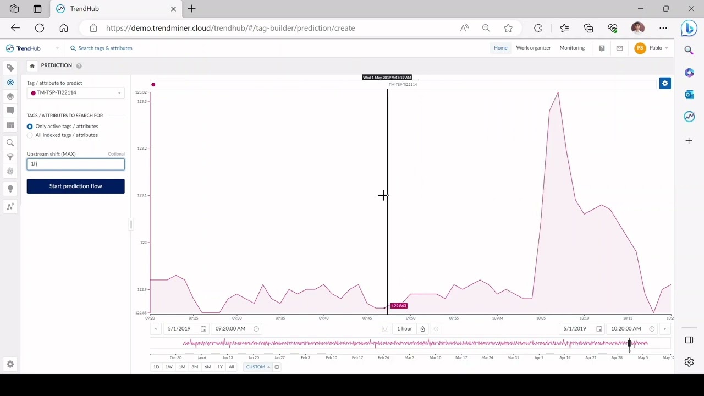Screen dimensions: 704x396
Task: Click the panel collapse handle left of chart
Action: coord(131,224)
